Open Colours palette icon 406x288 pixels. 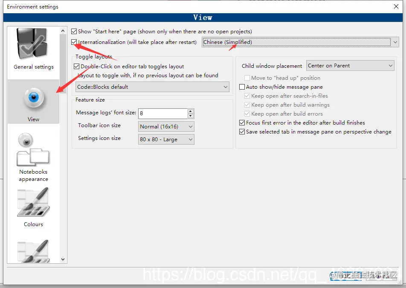point(33,202)
